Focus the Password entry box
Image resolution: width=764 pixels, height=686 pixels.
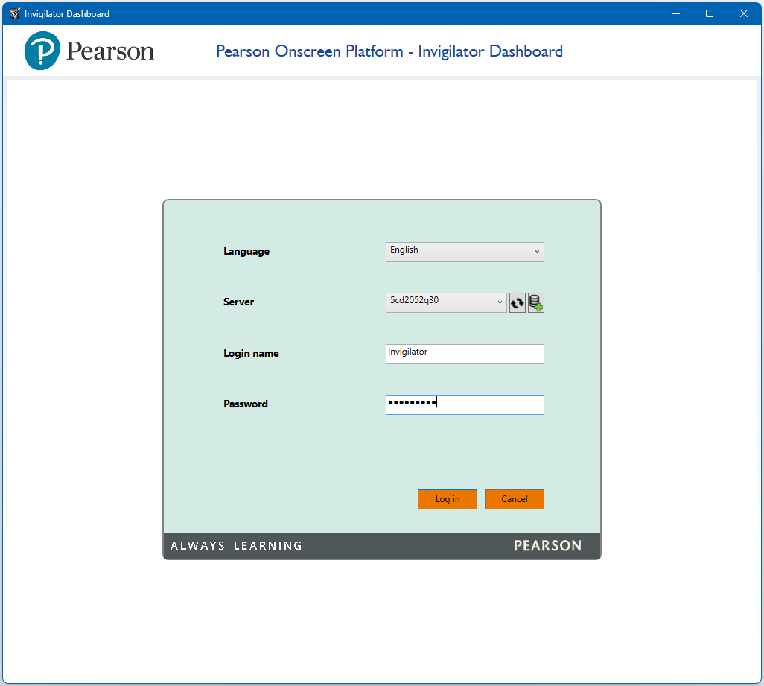[464, 404]
